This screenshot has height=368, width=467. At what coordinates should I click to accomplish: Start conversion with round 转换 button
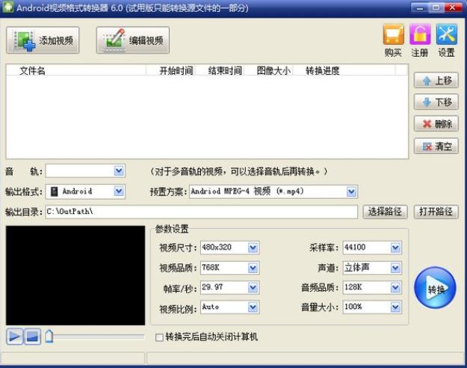(435, 288)
